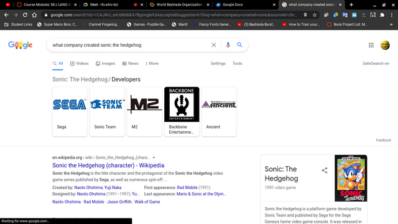
Task: Open search Settings
Action: coord(218,63)
